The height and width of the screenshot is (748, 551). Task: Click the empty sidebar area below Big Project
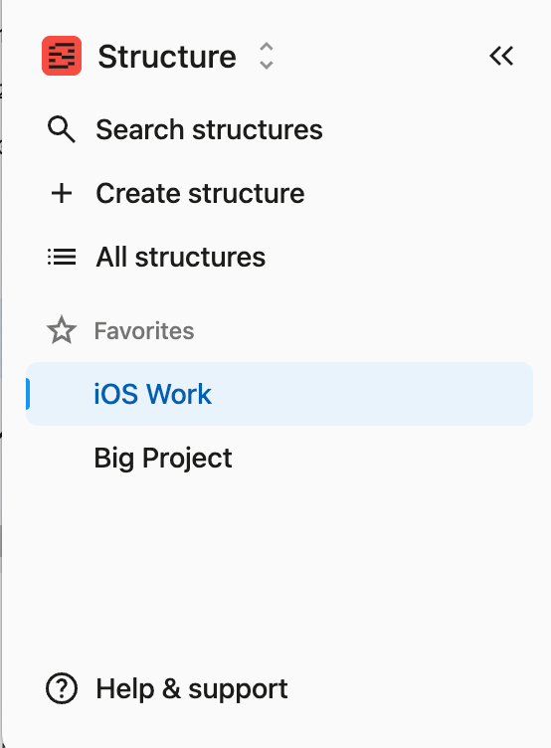(x=279, y=573)
